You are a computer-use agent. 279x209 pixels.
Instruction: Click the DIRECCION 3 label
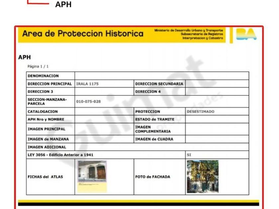coord(41,92)
